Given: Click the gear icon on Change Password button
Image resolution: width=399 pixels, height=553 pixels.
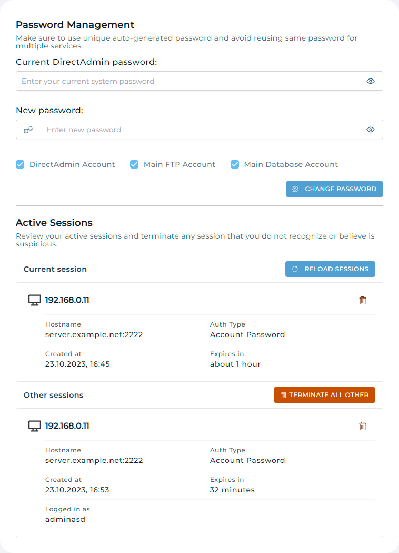Looking at the screenshot, I should coord(296,189).
